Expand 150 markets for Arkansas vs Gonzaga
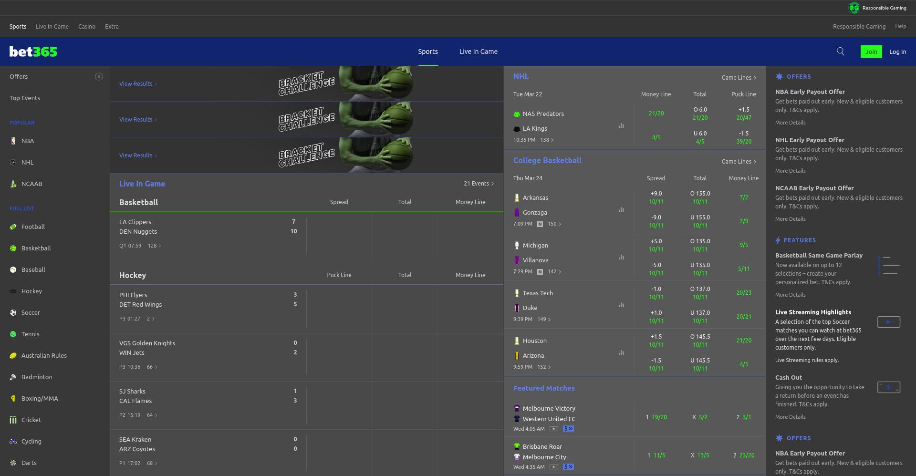This screenshot has width=916, height=476. (x=554, y=224)
